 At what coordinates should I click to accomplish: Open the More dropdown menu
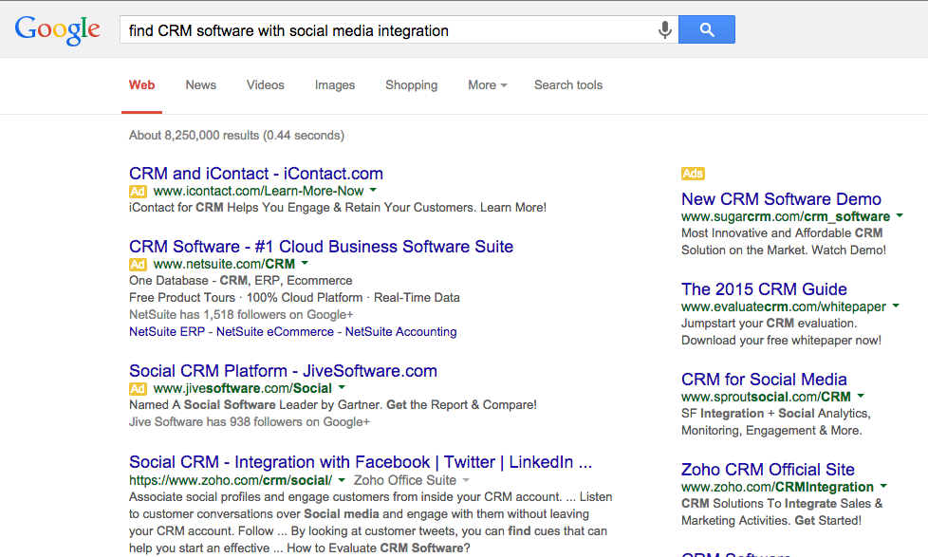click(x=487, y=85)
